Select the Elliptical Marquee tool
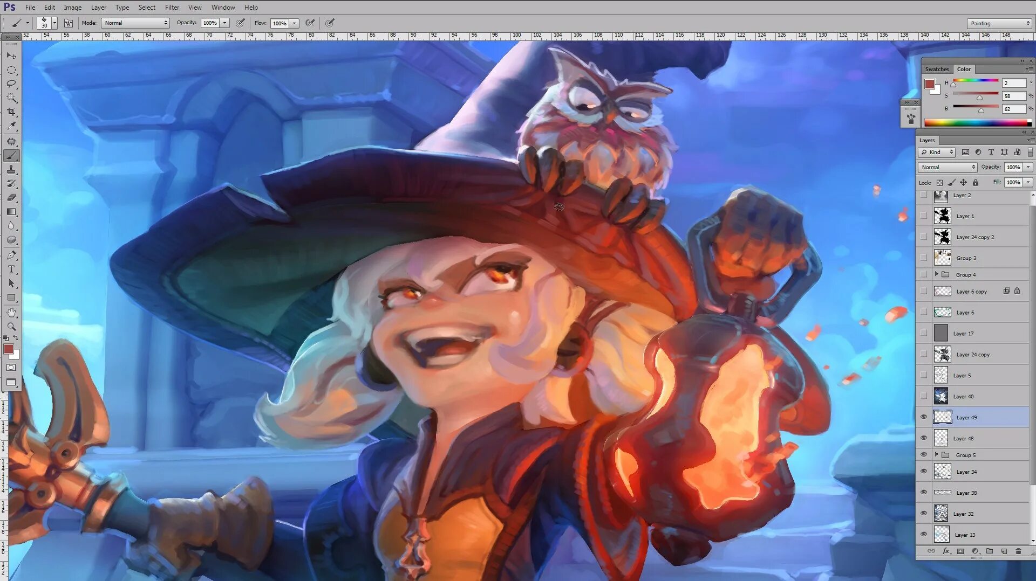 (x=11, y=70)
